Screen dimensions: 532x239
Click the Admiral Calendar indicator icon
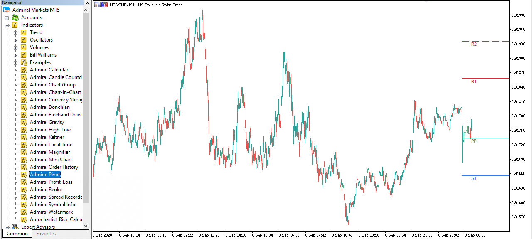(x=24, y=70)
